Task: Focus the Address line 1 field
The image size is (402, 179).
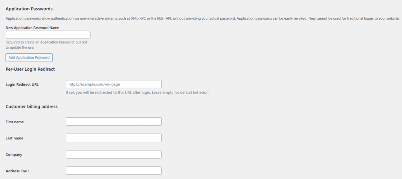Action: pyautogui.click(x=114, y=171)
